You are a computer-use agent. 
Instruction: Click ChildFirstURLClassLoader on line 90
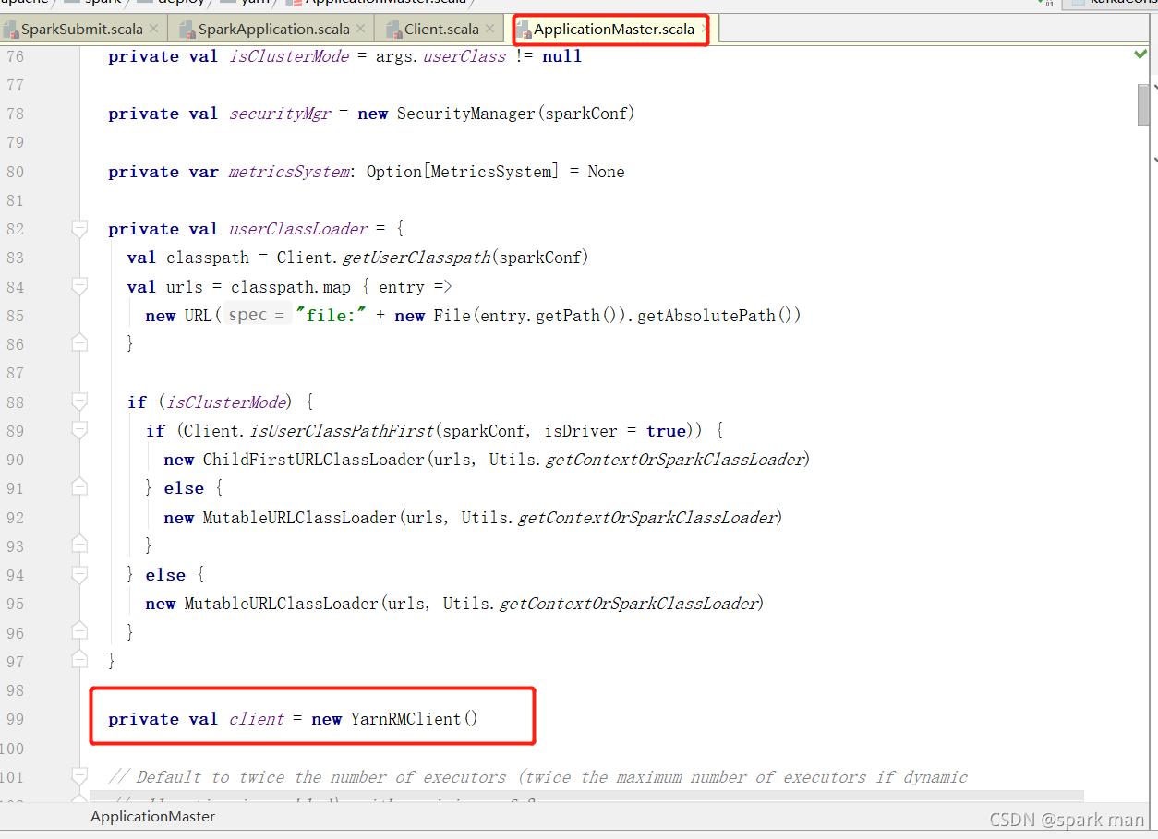313,460
